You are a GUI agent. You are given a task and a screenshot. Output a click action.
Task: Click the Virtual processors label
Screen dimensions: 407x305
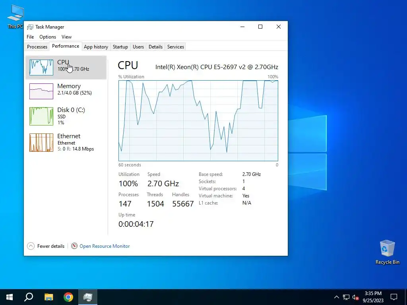tap(218, 189)
